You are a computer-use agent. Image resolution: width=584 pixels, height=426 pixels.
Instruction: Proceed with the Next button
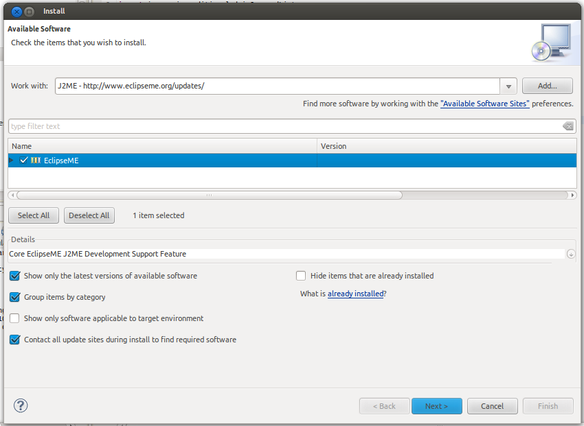point(436,406)
